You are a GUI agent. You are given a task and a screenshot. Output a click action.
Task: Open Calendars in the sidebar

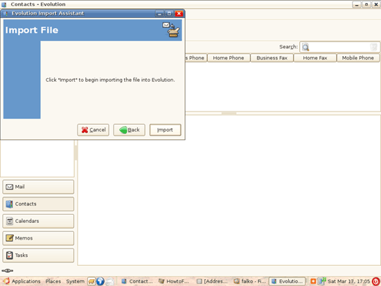(x=38, y=221)
